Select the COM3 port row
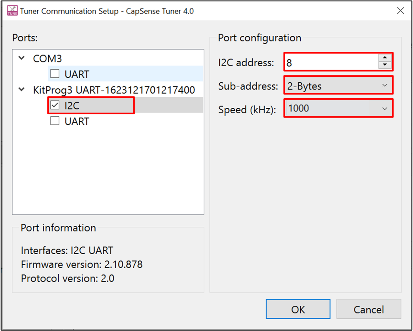This screenshot has width=413, height=331. click(x=47, y=59)
